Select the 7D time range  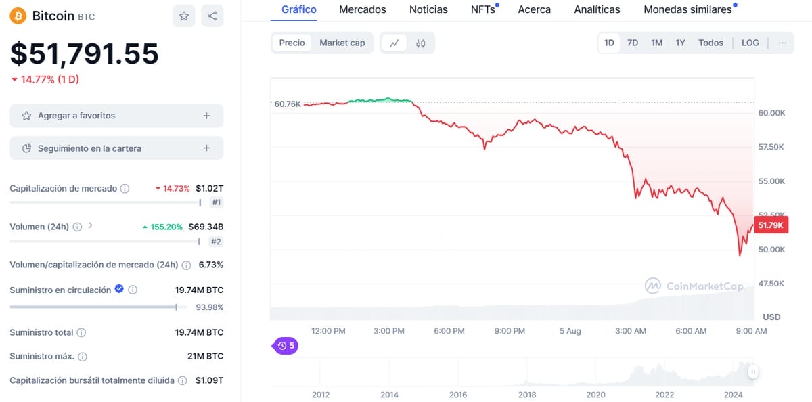(x=633, y=43)
